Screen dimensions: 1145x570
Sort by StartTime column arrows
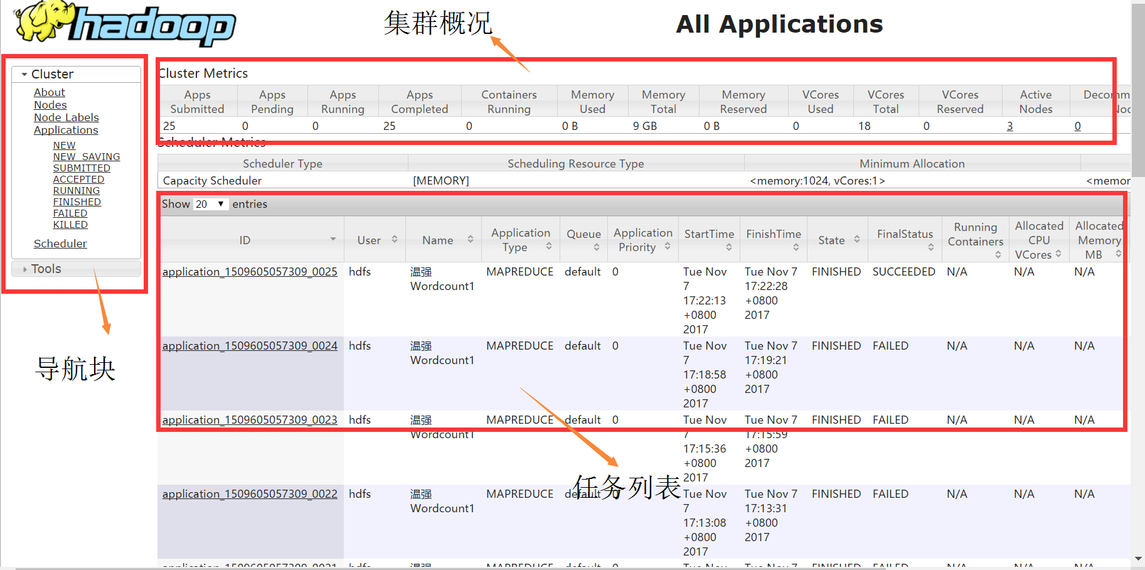(729, 247)
